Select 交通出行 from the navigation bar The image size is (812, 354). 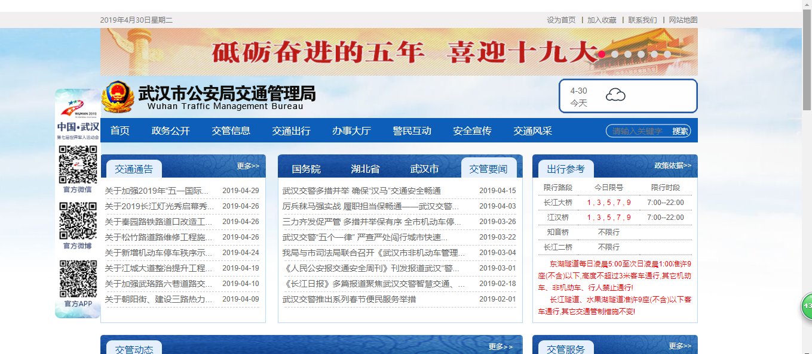[x=291, y=131]
